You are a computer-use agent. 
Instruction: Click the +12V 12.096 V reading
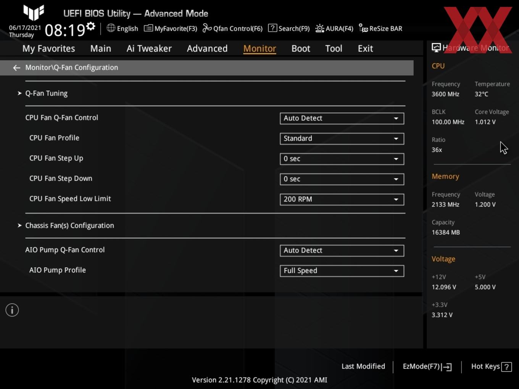pyautogui.click(x=444, y=287)
